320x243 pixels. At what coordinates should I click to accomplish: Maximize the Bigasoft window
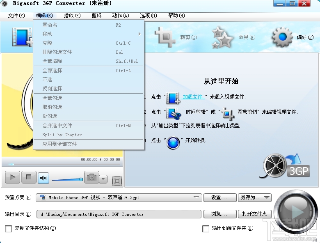pyautogui.click(x=292, y=3)
